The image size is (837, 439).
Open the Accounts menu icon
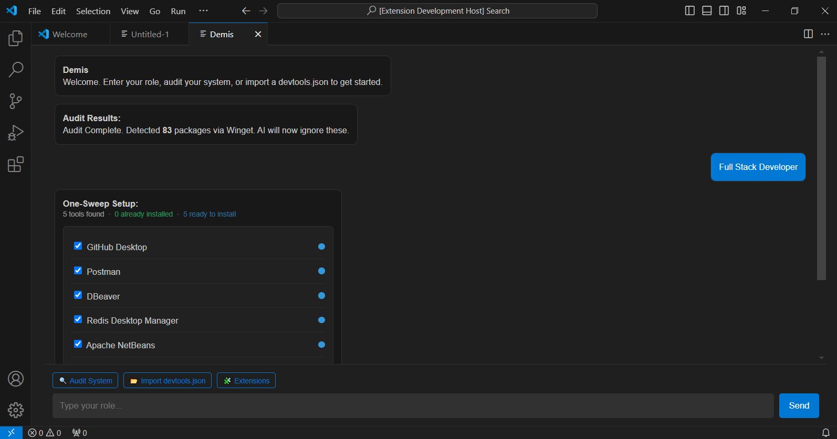point(16,379)
